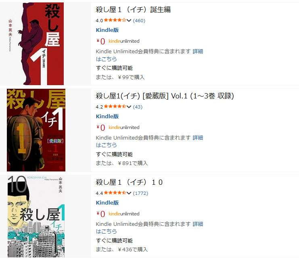Expand the 4.2 star rating chevron
Image resolution: width=299 pixels, height=261 pixels.
(x=129, y=106)
